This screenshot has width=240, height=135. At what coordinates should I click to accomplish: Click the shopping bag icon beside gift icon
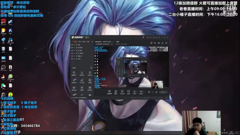155,43
